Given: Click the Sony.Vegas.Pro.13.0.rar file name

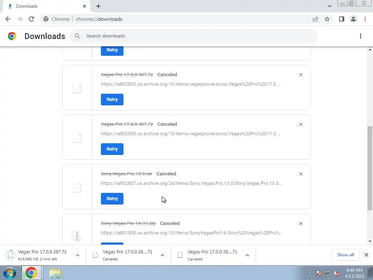Looking at the screenshot, I should pos(126,174).
